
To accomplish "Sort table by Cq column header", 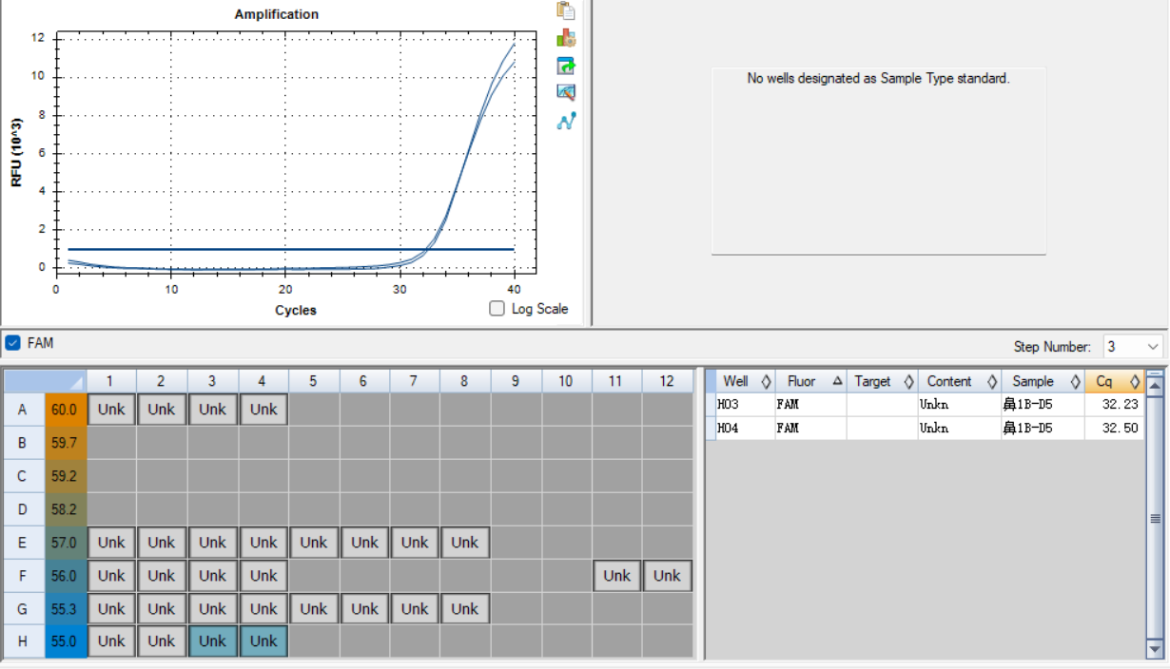I will pyautogui.click(x=1114, y=381).
